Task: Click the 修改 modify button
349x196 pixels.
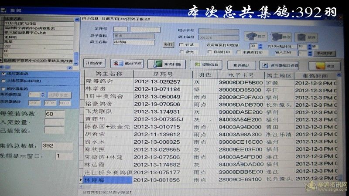Action: [282, 37]
